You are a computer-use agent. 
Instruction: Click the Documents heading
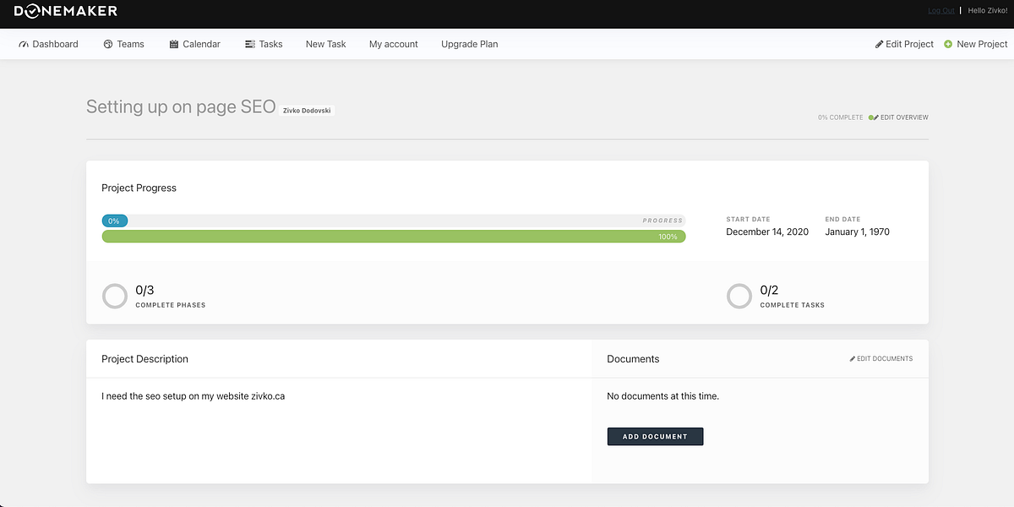coord(633,359)
